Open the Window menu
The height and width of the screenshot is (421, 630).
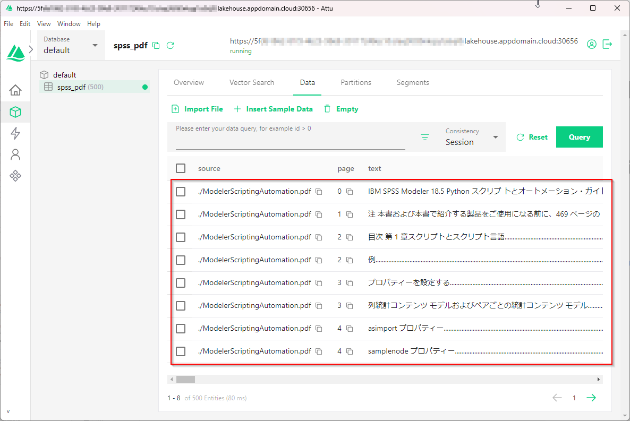click(69, 24)
